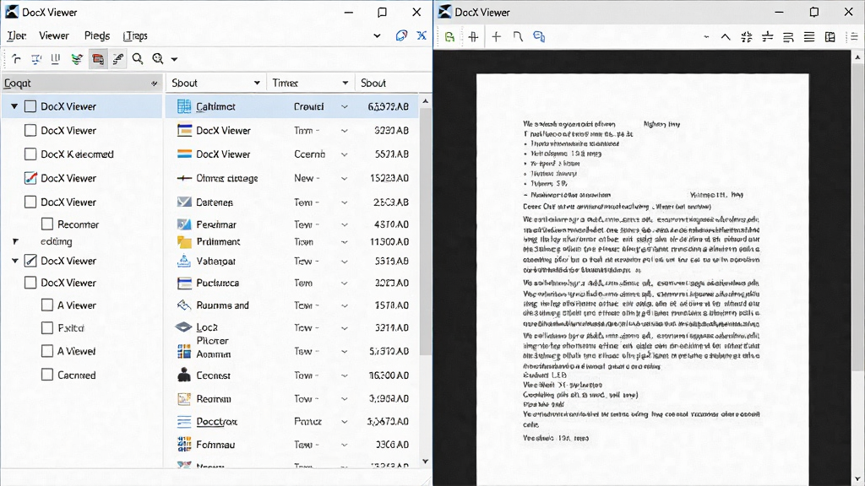Click the Timer column header
865x486 pixels.
(x=286, y=83)
